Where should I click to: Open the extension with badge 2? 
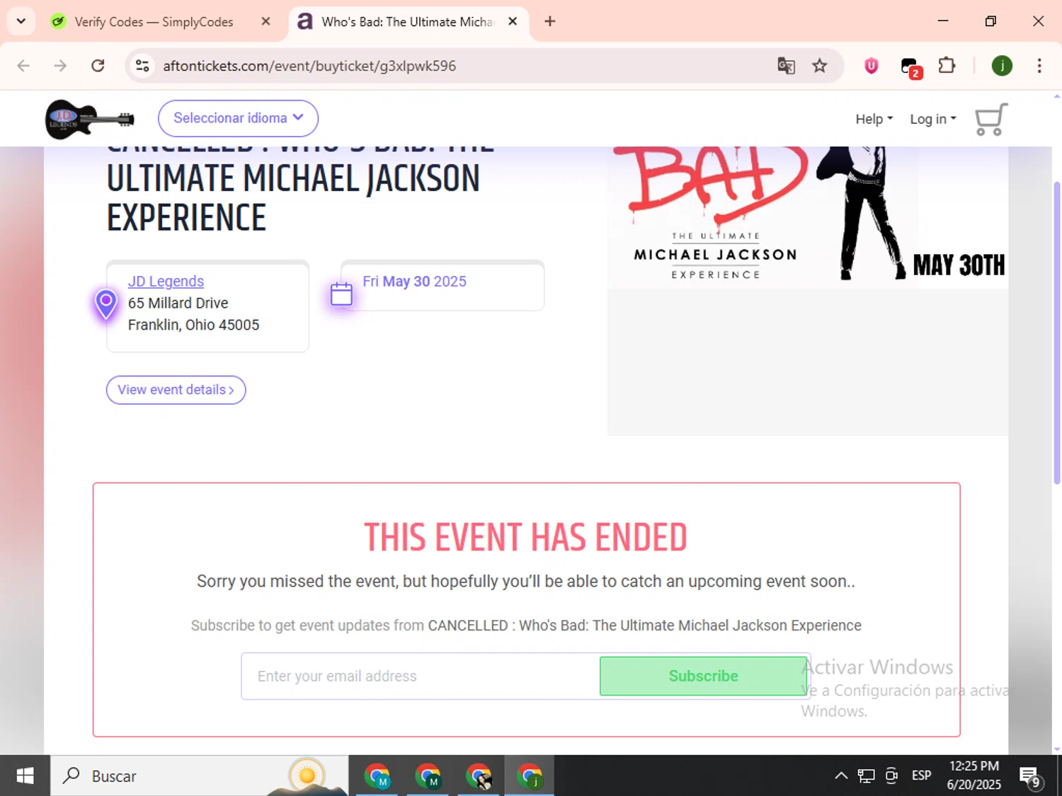point(910,67)
